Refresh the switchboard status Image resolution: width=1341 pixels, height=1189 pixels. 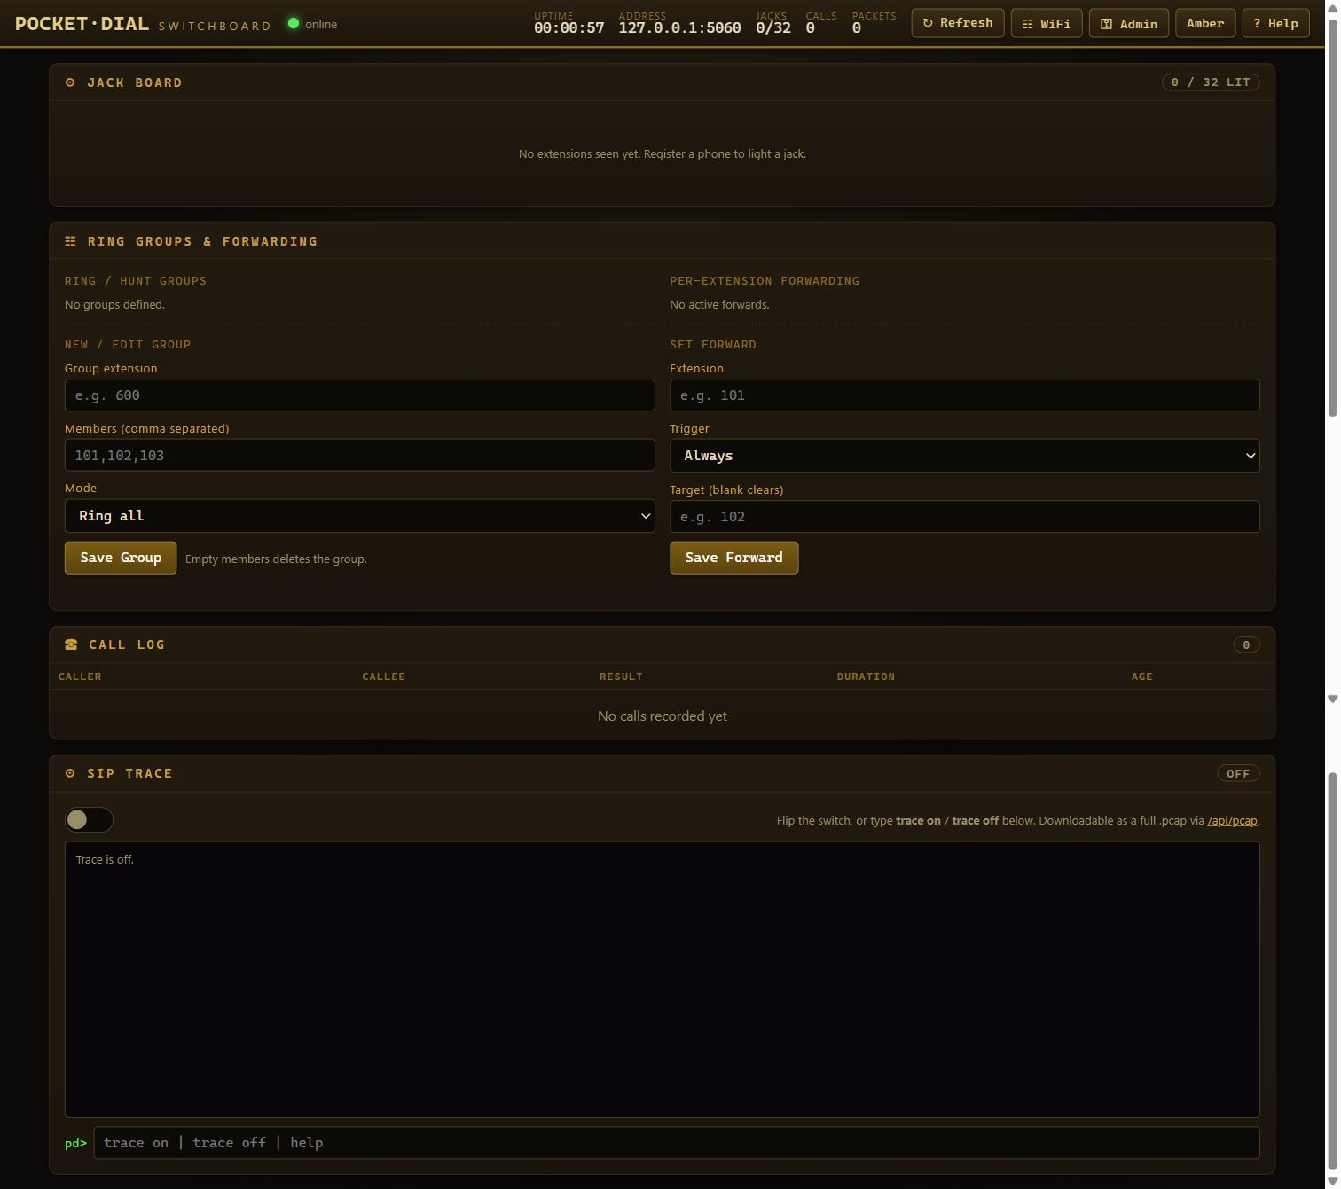point(958,23)
